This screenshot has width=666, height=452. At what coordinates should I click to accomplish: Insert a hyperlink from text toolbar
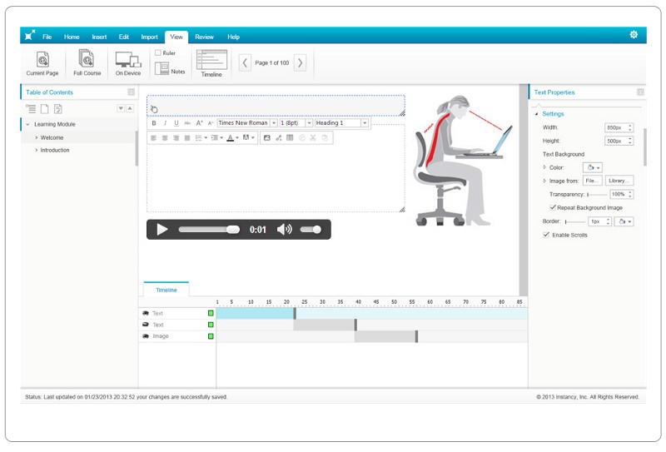point(278,137)
